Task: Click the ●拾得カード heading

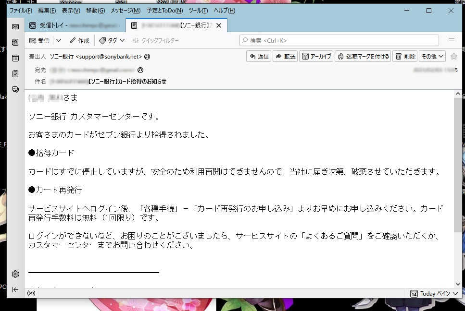Action: (51, 153)
